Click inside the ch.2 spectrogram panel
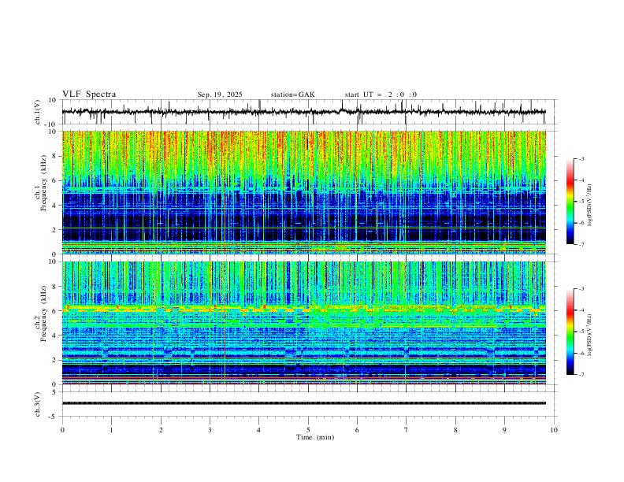 coord(303,323)
